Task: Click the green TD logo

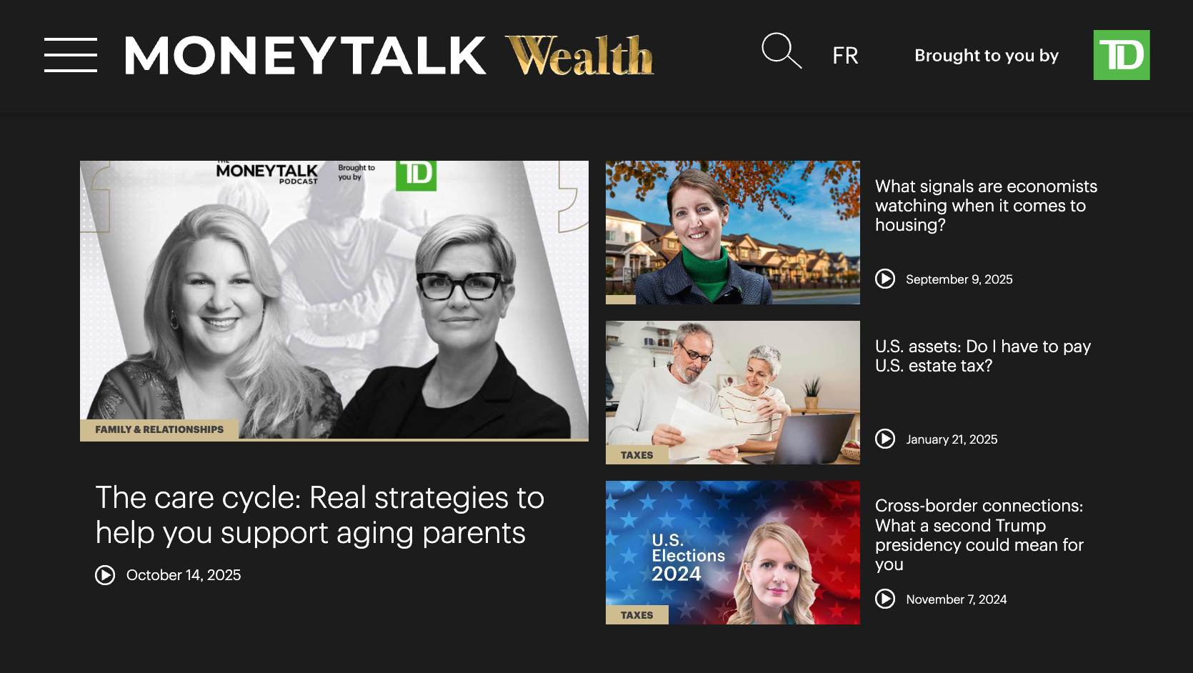Action: [1122, 55]
